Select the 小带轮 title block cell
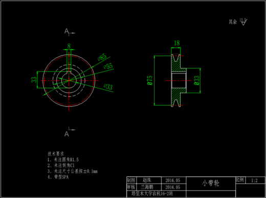The width and height of the screenshot is (266, 198). [211, 184]
